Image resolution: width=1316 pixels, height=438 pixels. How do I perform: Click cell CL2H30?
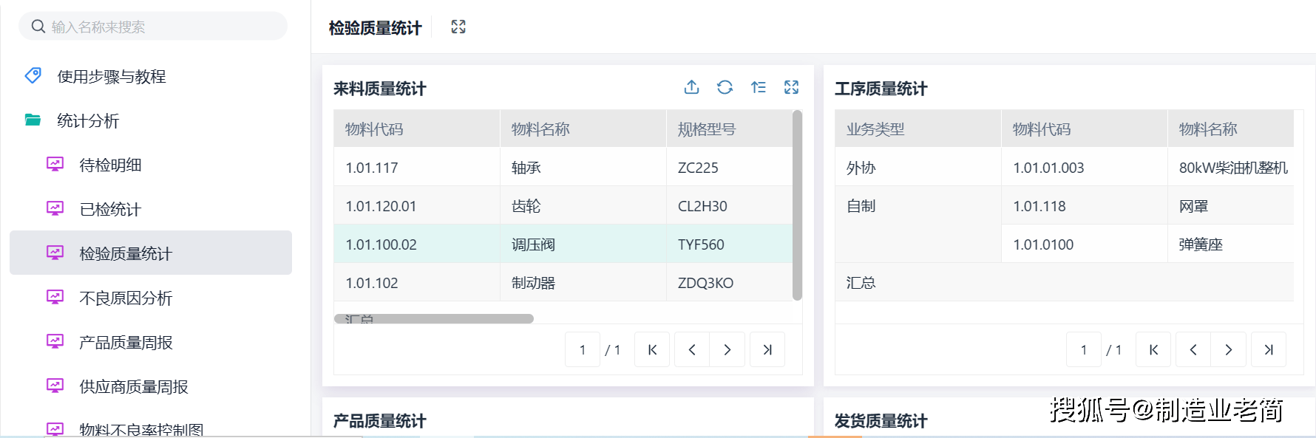(729, 205)
